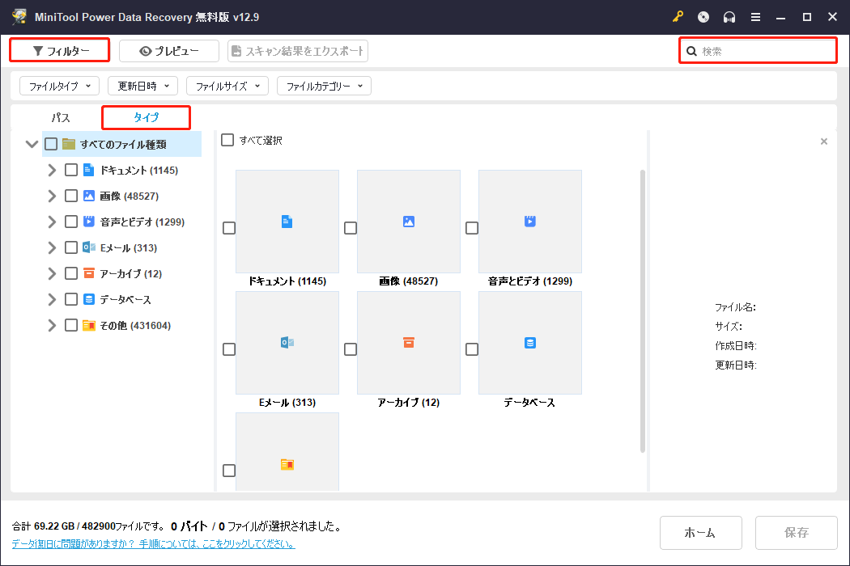The width and height of the screenshot is (850, 566).
Task: Click the その他 tree folder icon
Action: coord(89,326)
